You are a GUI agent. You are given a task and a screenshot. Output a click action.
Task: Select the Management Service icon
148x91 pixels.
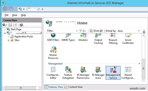tap(113, 73)
